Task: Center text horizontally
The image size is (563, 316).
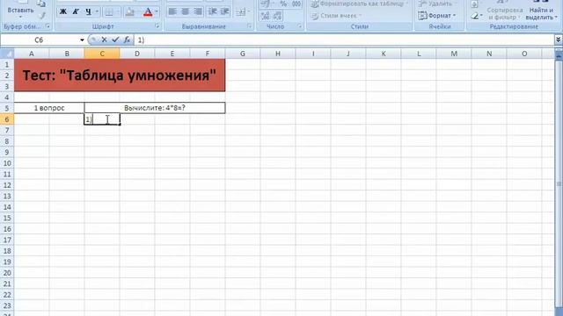Action: pyautogui.click(x=185, y=11)
